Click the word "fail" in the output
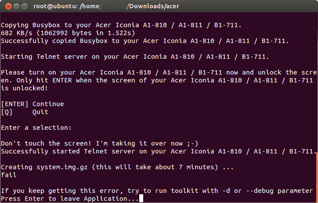Image resolution: width=318 pixels, height=203 pixels. pyautogui.click(x=9, y=175)
